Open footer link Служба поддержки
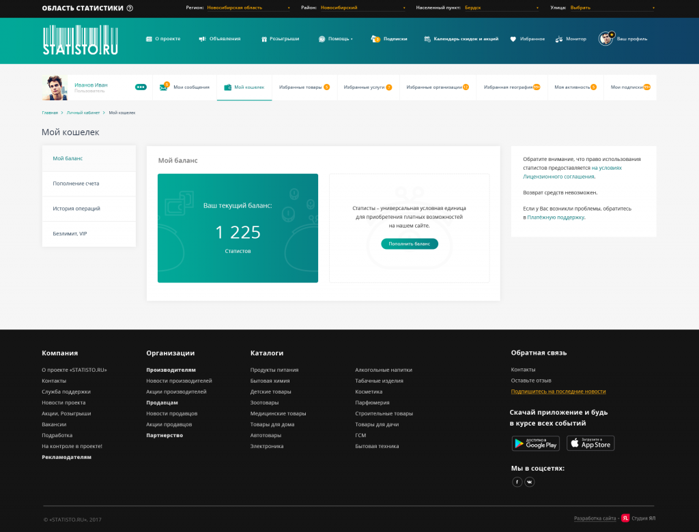This screenshot has width=699, height=532. click(66, 391)
